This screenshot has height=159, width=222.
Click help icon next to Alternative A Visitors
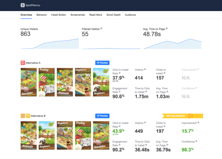pos(145,70)
